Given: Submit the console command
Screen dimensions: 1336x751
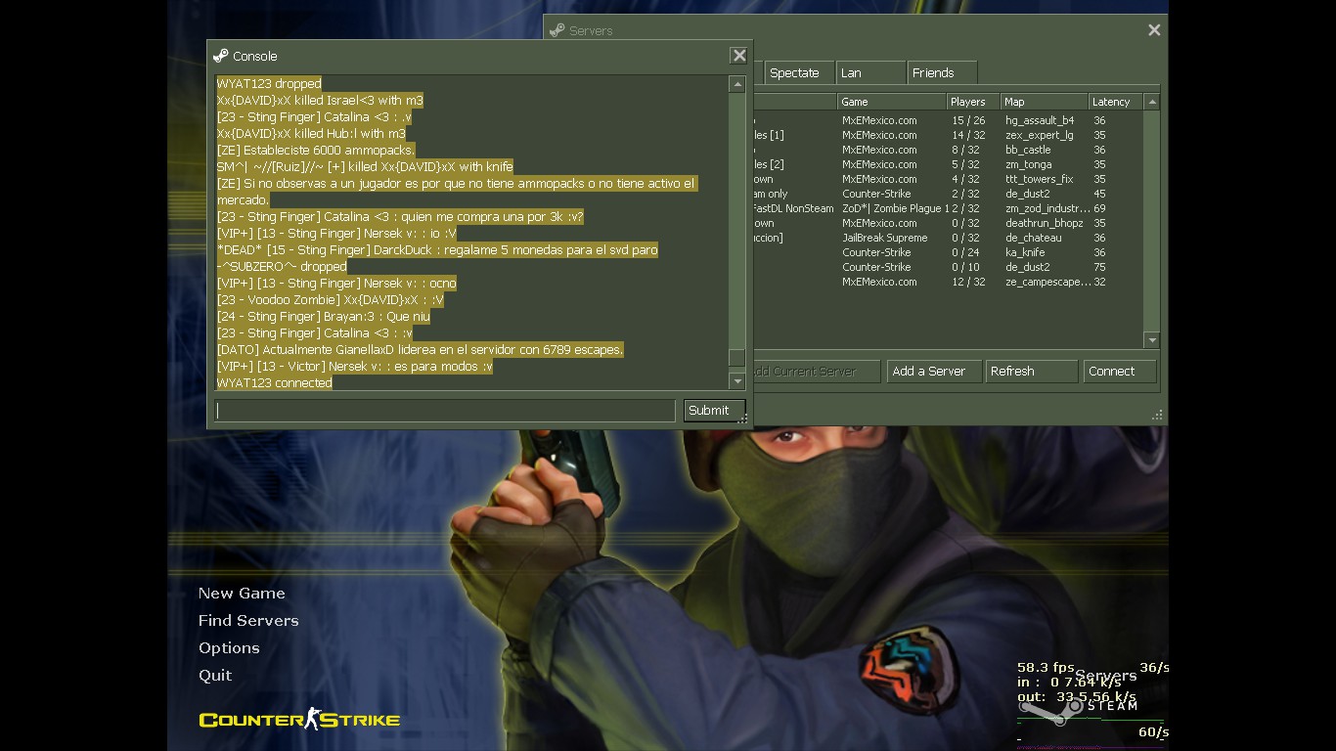Looking at the screenshot, I should [x=714, y=411].
